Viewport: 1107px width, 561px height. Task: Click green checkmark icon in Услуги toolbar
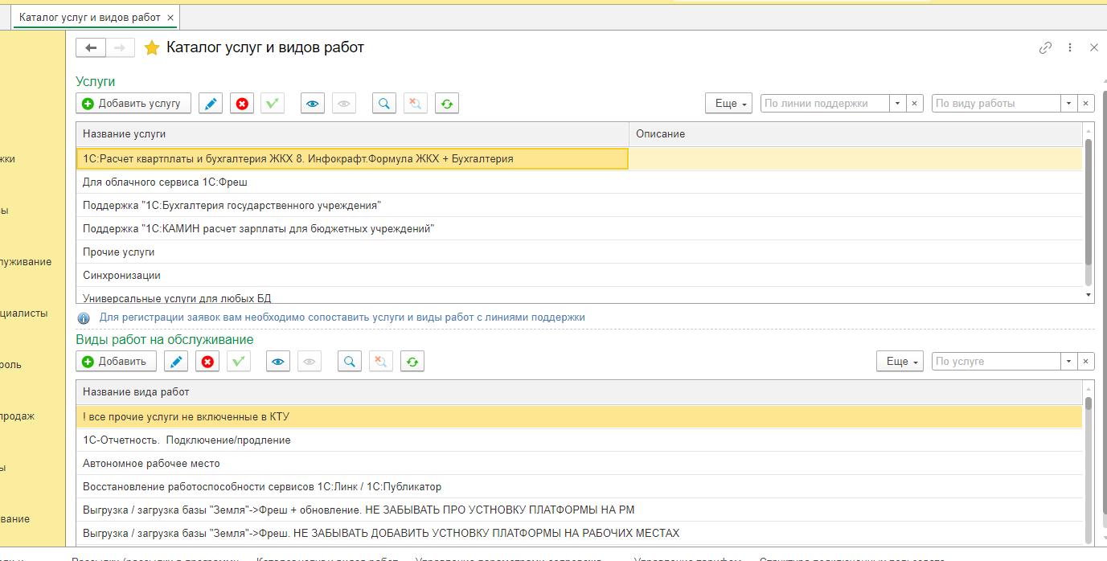[x=273, y=104]
